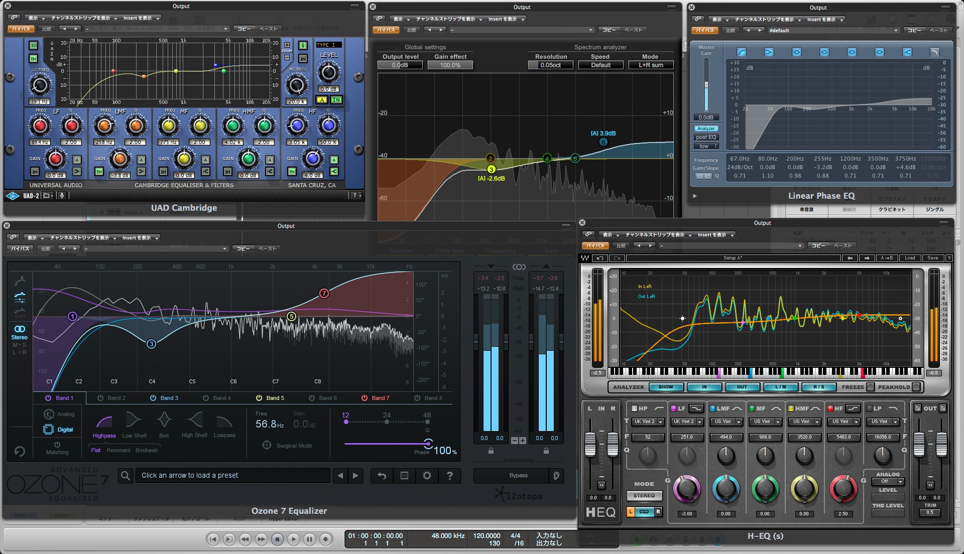The width and height of the screenshot is (964, 554).
Task: Enable the low-pass filter band in Linear Phase EQ
Action: click(x=934, y=52)
